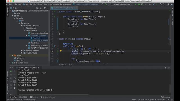Open the Event Log
180x101 pixels.
click(x=165, y=97)
